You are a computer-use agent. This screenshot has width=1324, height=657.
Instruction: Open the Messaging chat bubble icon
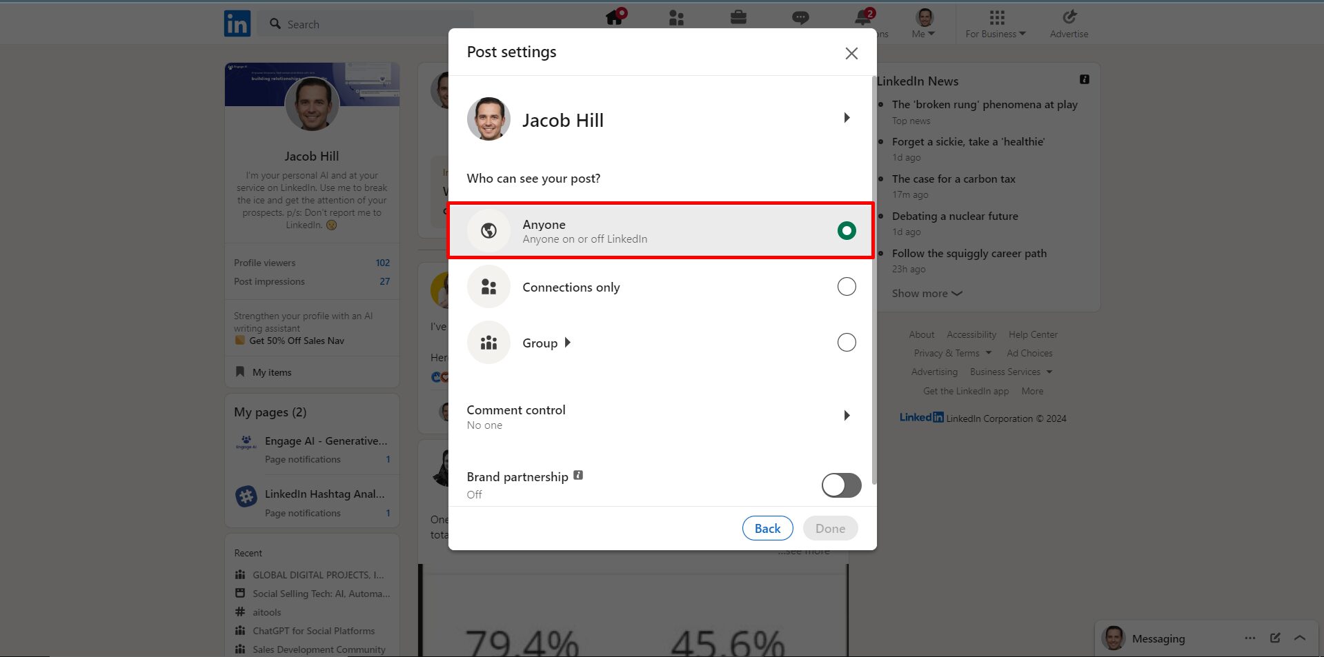click(800, 18)
